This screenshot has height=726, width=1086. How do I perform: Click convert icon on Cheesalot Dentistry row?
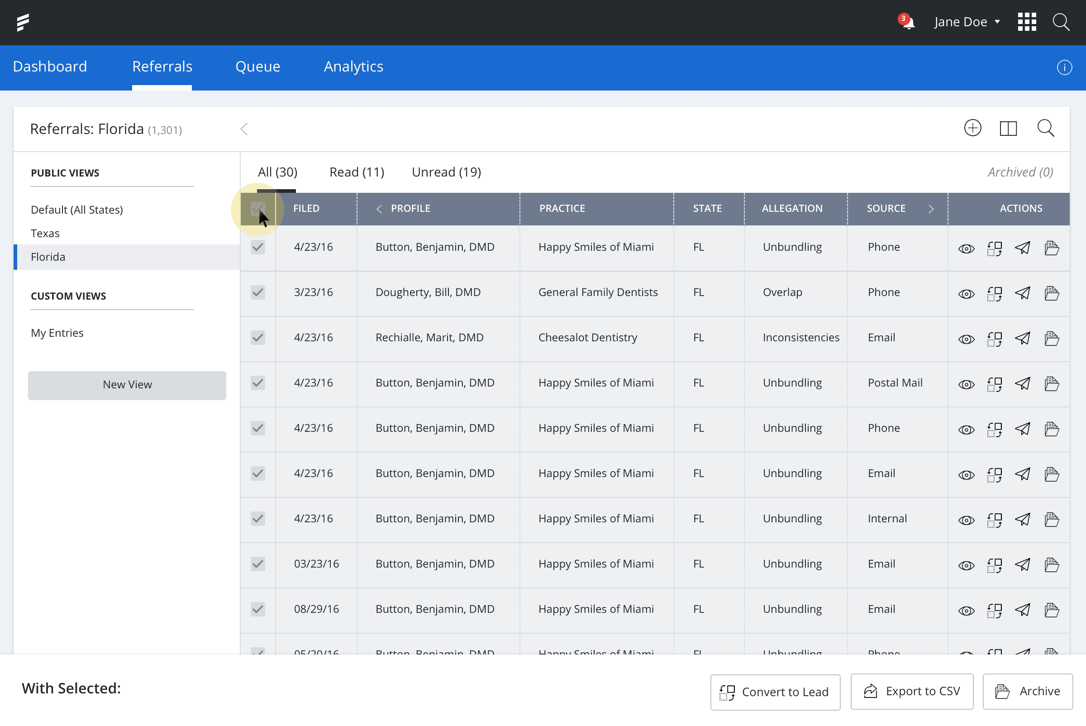coord(994,339)
